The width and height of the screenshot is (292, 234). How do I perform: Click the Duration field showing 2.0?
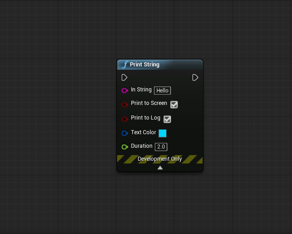click(x=161, y=147)
